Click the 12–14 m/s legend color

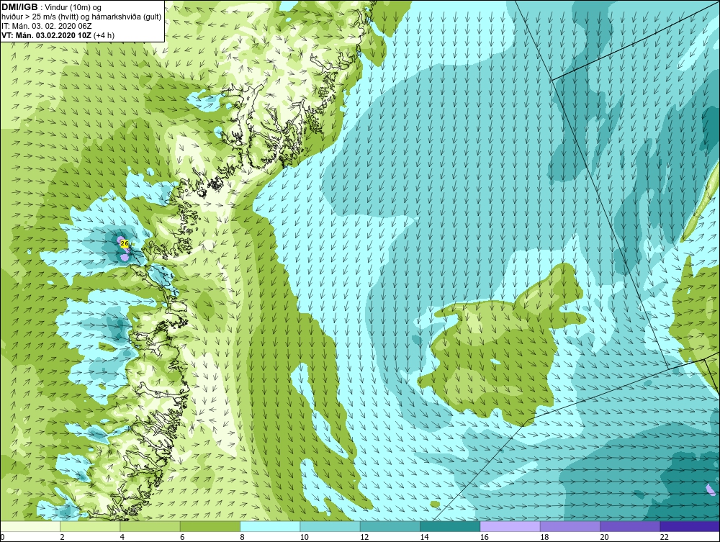(390, 526)
